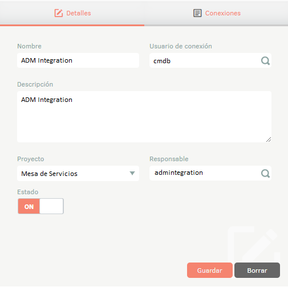Expand the Proyecto dropdown arrow

coord(132,173)
